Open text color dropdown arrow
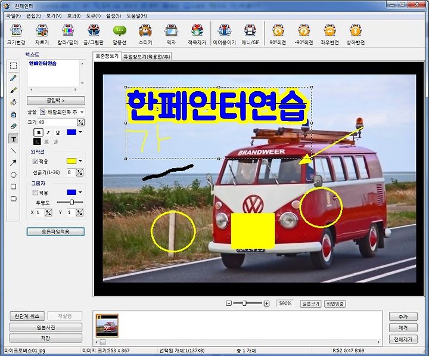 [80, 132]
